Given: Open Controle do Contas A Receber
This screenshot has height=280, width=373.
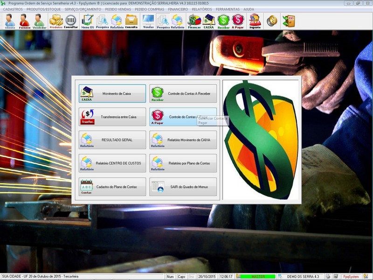Looking at the screenshot, I should 183,93.
